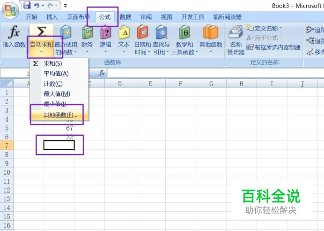Select row 5 header
This screenshot has height=231, width=324.
point(7,128)
